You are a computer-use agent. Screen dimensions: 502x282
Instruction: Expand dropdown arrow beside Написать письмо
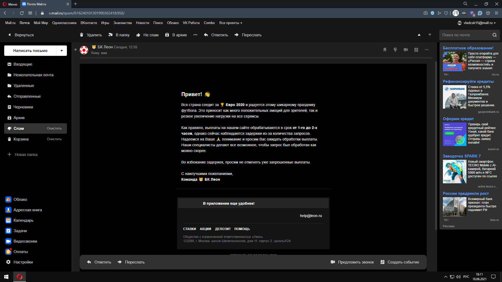pos(62,51)
